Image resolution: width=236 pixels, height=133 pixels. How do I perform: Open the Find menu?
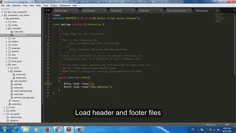[x=25, y=6]
